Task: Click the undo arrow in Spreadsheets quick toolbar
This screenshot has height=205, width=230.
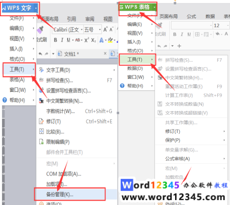Action: pos(159,46)
